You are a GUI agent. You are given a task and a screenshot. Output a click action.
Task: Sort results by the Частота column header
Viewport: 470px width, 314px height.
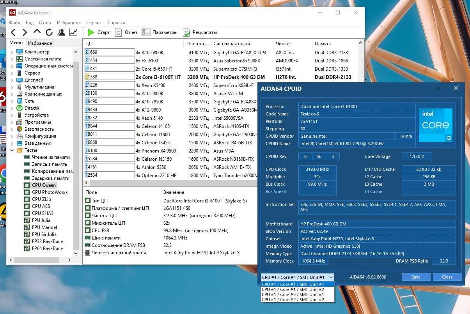click(x=198, y=44)
